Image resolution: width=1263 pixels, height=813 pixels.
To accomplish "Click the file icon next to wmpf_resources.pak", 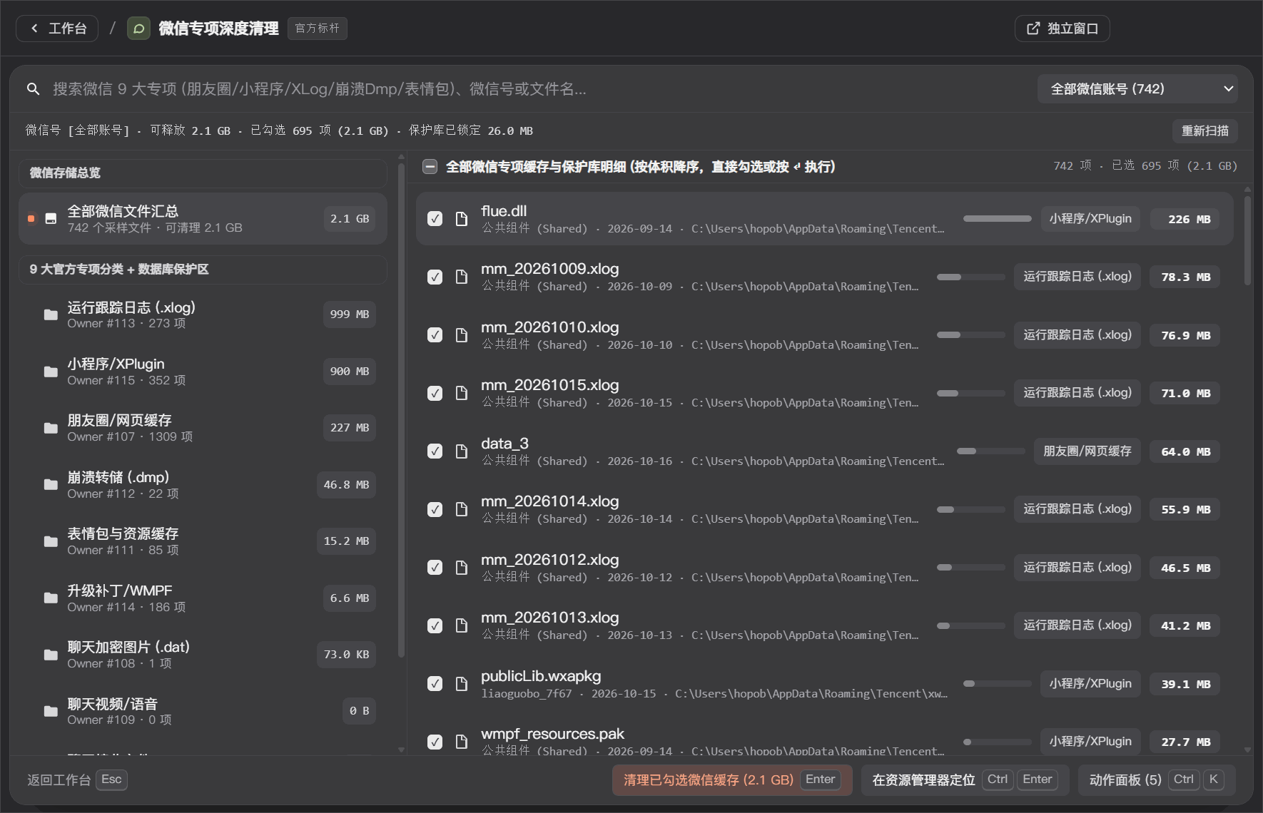I will [x=462, y=742].
